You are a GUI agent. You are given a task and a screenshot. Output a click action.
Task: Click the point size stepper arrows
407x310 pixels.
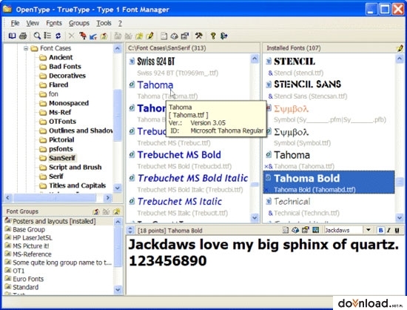[x=130, y=230]
